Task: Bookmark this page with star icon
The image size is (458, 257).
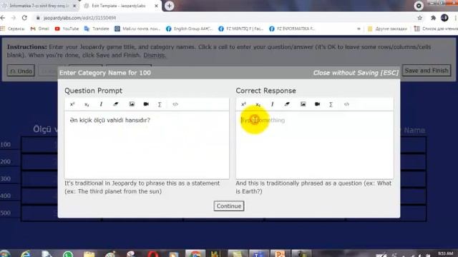Action: [420, 18]
